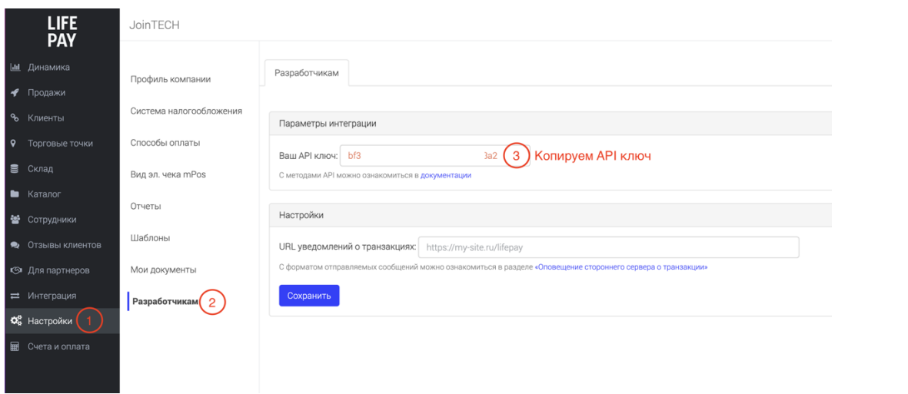The image size is (908, 394).
Task: Go to Профиль компании settings section
Action: (x=170, y=80)
